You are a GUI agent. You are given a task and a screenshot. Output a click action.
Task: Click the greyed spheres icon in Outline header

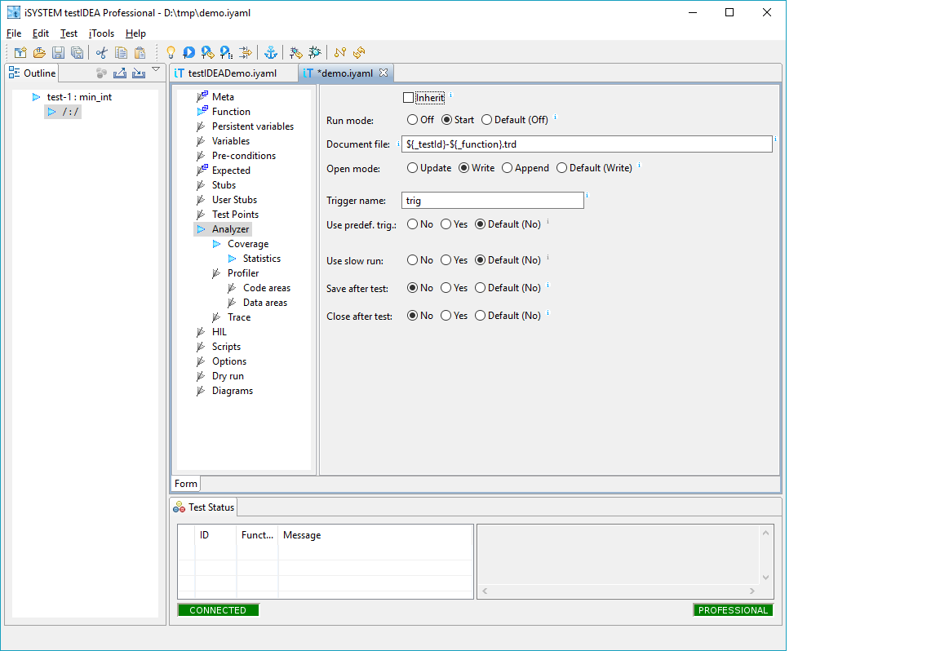click(x=101, y=73)
